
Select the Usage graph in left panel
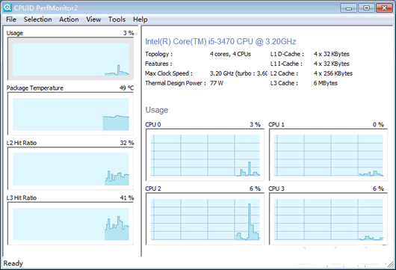[70, 58]
